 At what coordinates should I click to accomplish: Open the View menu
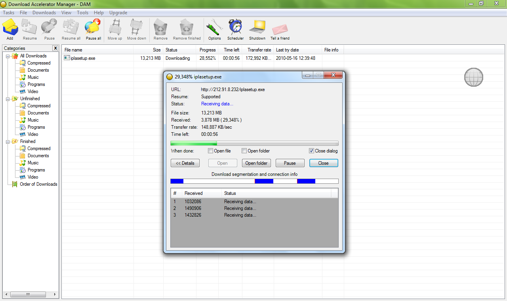pos(67,13)
